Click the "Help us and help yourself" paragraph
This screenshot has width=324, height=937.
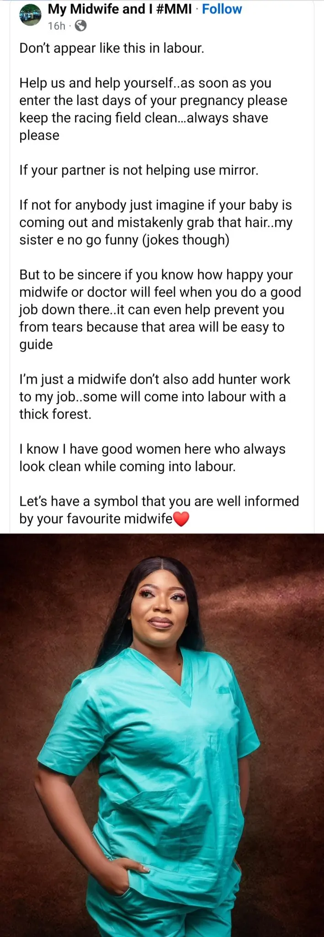pyautogui.click(x=153, y=109)
